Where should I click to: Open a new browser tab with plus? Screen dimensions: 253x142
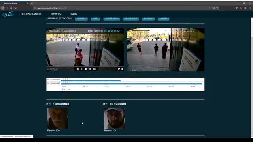(x=32, y=3)
